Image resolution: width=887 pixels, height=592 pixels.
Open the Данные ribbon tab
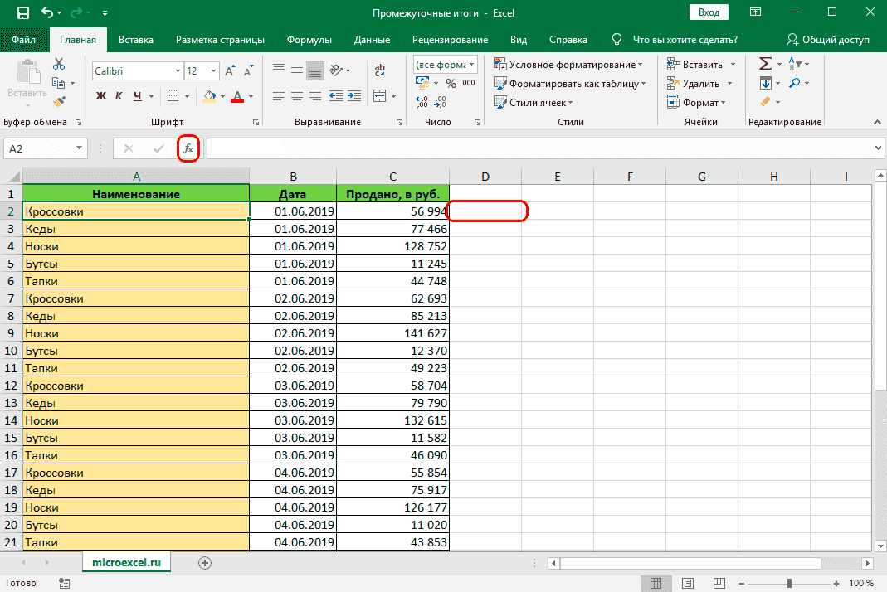372,40
